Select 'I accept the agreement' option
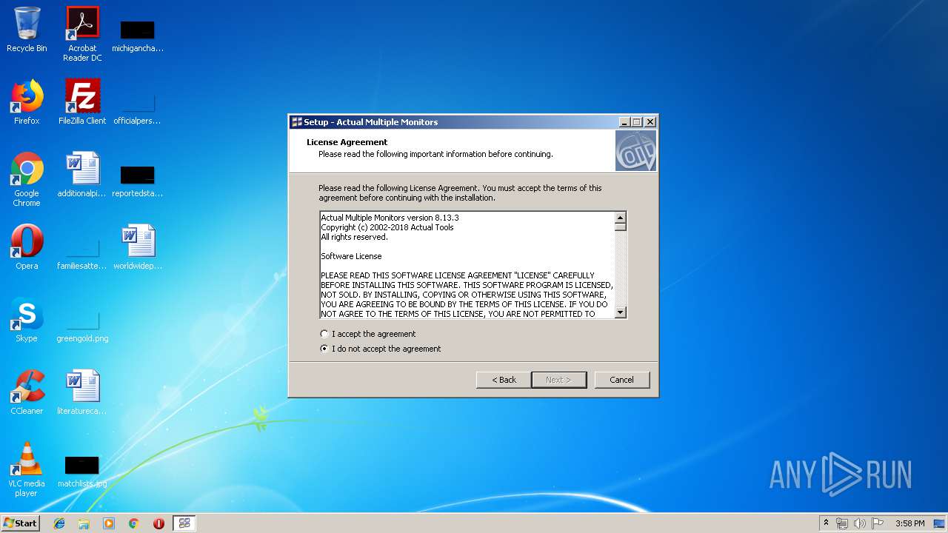Screen dimensions: 948x533 click(368, 334)
